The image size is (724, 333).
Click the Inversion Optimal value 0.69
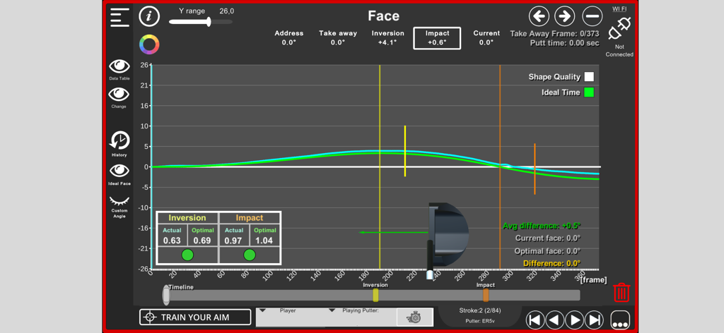(x=203, y=240)
